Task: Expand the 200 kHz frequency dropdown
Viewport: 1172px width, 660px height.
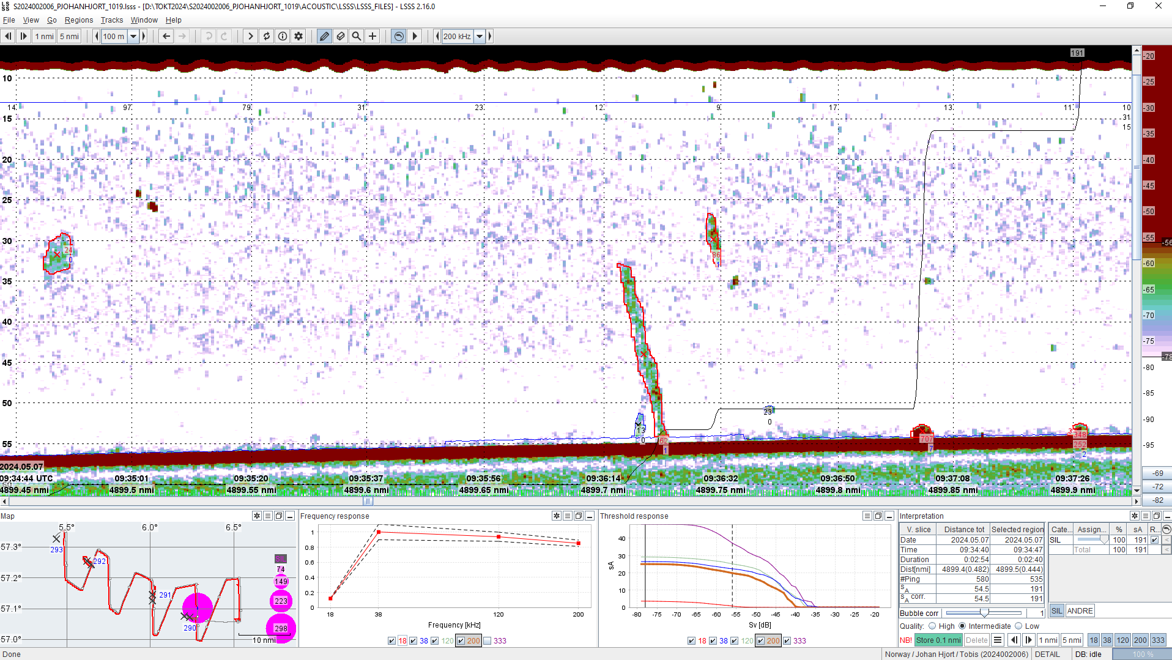Action: 480,36
